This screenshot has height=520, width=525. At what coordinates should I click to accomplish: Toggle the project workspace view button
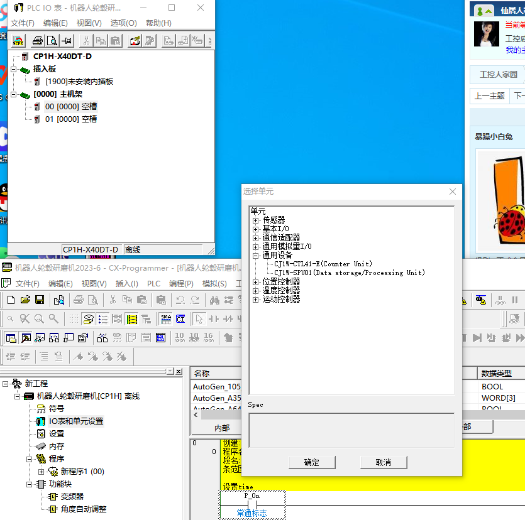point(11,338)
